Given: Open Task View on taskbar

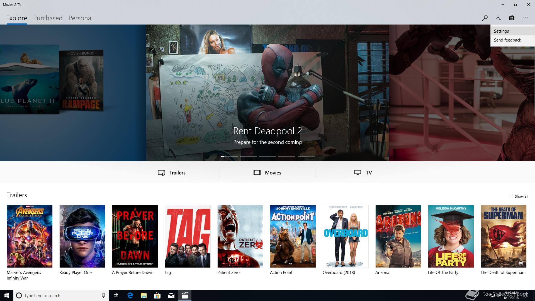Looking at the screenshot, I should (x=116, y=295).
